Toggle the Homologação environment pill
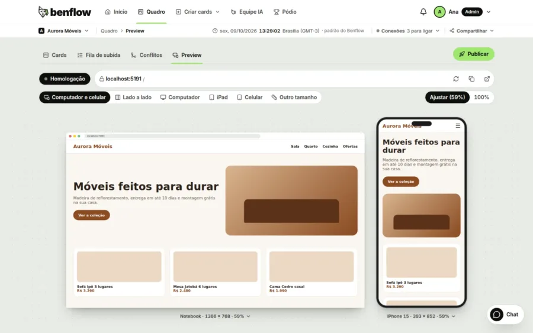The height and width of the screenshot is (333, 533). (65, 79)
